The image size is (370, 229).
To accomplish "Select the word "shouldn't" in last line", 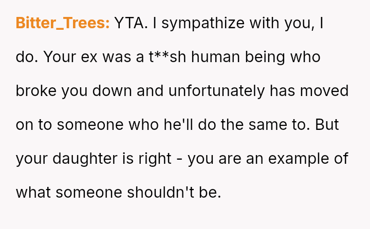I will [x=160, y=192].
